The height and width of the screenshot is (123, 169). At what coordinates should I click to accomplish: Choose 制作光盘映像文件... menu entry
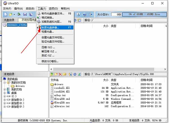point(55,14)
